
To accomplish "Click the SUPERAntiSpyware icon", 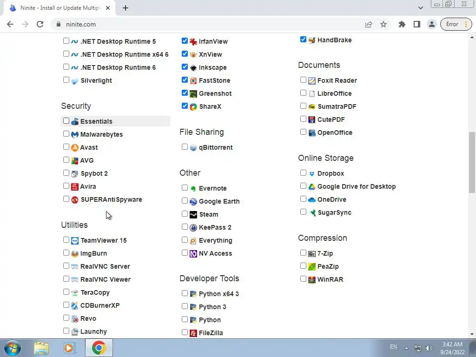I will click(x=75, y=200).
